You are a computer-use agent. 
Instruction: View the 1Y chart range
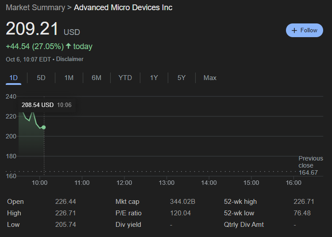(x=154, y=78)
